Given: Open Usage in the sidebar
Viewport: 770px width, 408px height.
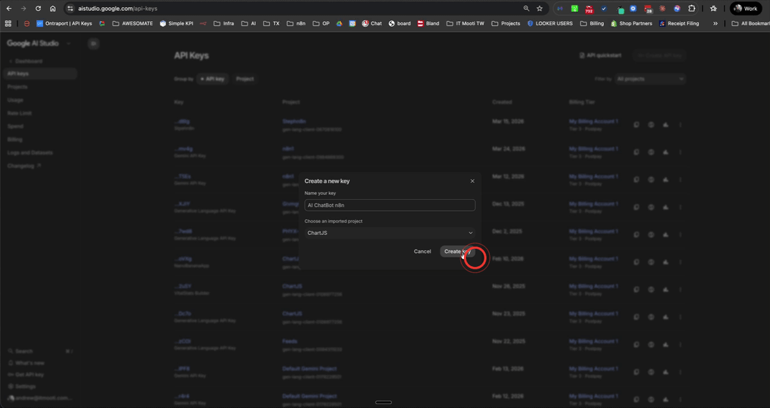Looking at the screenshot, I should (15, 100).
